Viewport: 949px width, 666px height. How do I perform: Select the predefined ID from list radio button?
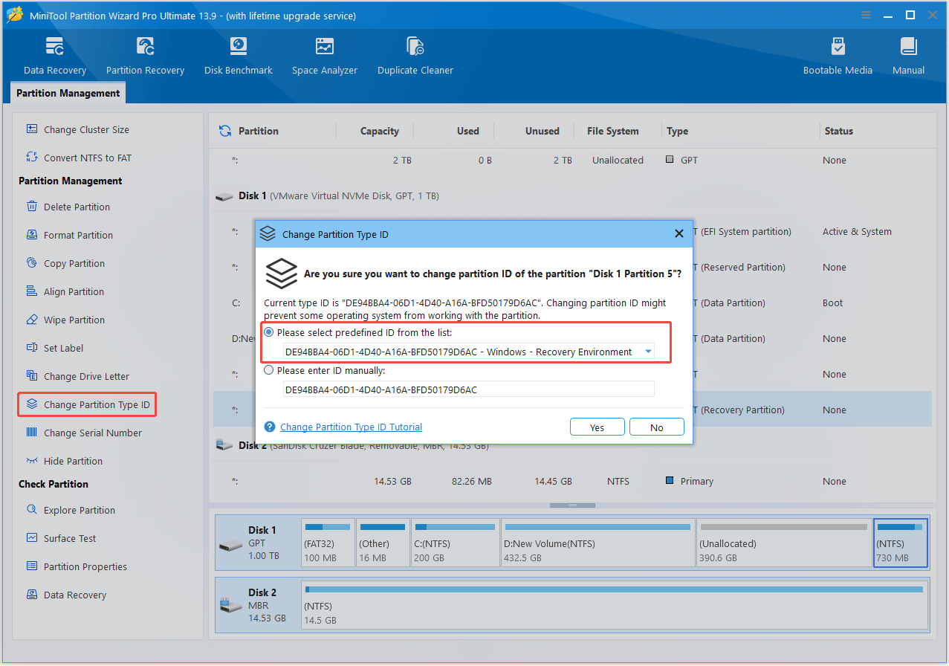269,332
